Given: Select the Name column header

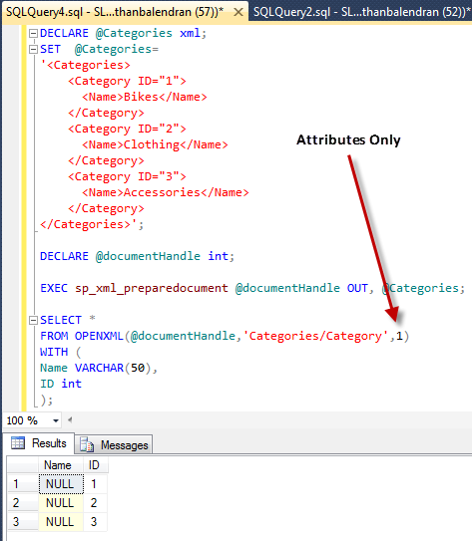Looking at the screenshot, I should (x=61, y=465).
